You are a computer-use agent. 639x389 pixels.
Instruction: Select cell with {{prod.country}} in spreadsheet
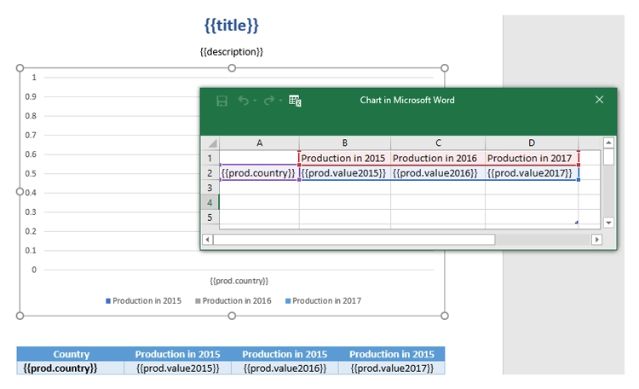tap(259, 173)
